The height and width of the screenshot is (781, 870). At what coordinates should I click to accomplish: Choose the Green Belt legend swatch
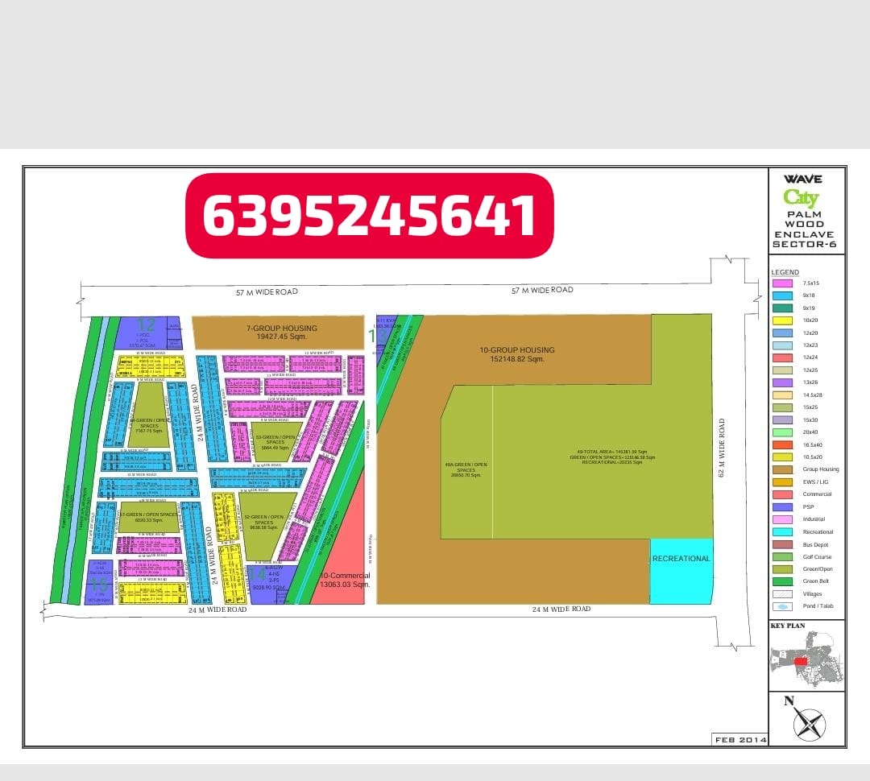coord(782,581)
